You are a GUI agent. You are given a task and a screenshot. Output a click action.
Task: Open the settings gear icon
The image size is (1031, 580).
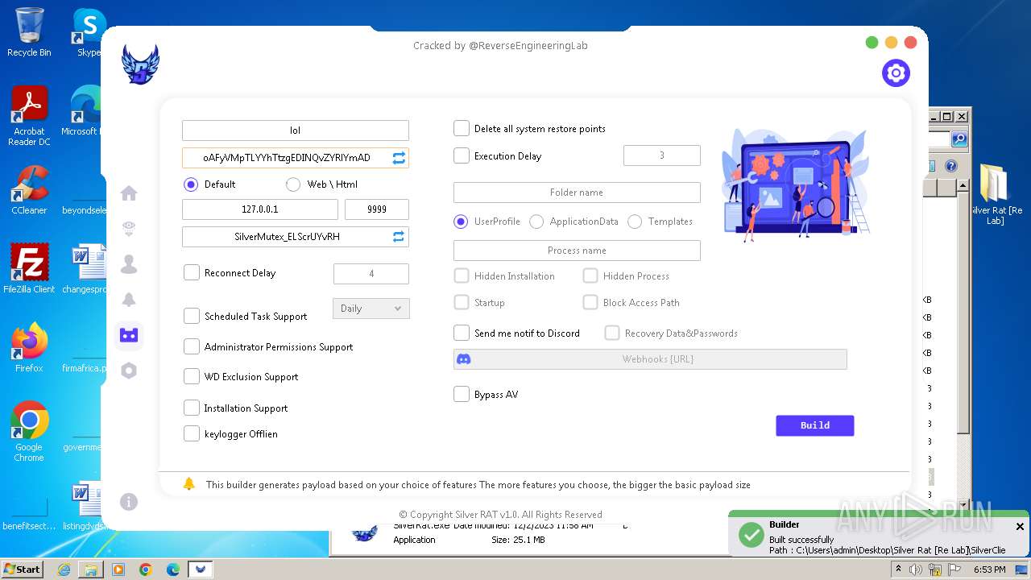(x=896, y=73)
